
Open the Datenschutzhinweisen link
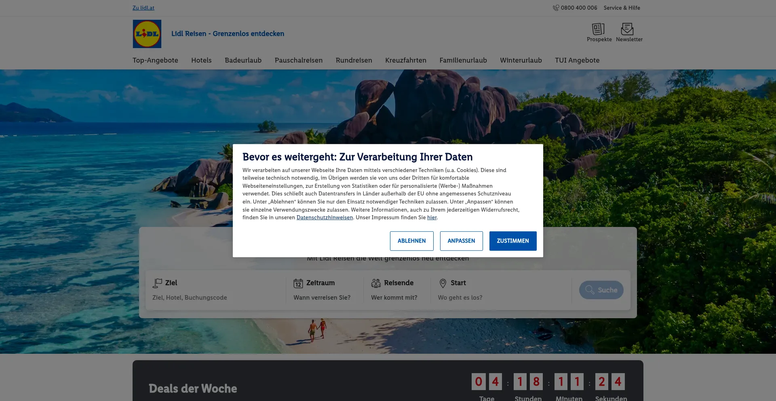(325, 217)
